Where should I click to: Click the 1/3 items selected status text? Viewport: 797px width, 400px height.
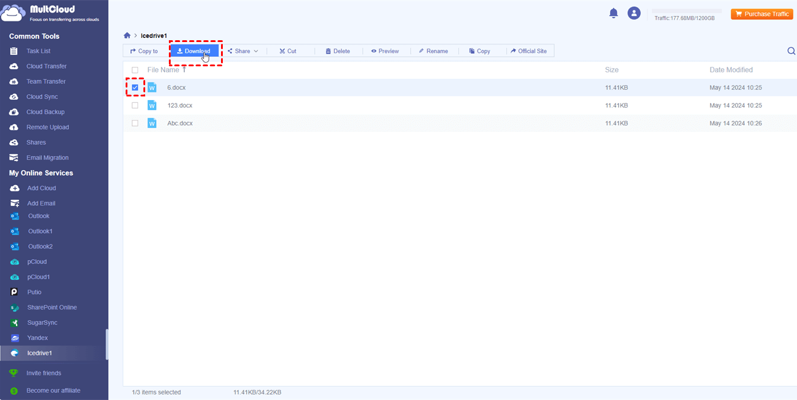coord(156,392)
